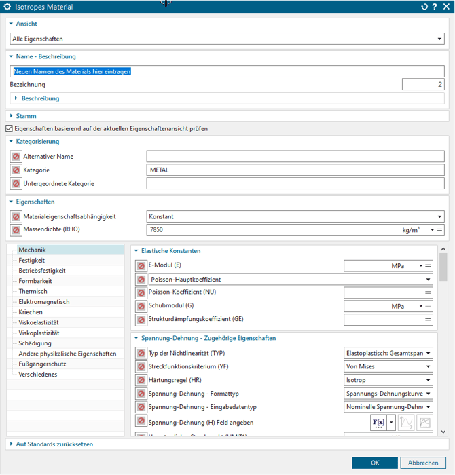Expand the Stamm section
Viewport: 455px width, 475px height.
[27, 116]
